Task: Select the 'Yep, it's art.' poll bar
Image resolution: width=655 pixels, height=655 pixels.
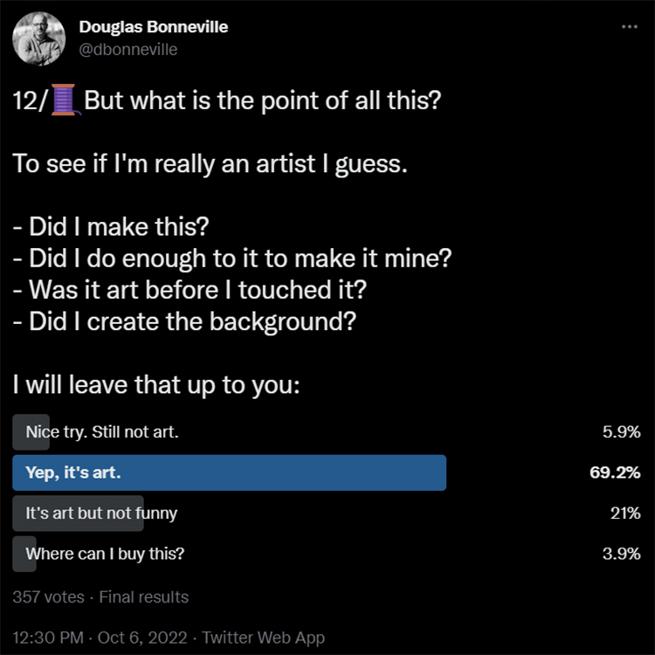Action: click(x=229, y=473)
